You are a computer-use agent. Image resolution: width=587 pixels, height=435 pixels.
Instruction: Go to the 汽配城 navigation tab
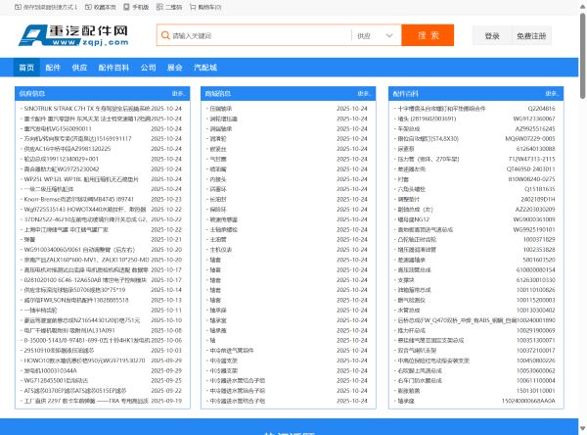[x=205, y=68]
